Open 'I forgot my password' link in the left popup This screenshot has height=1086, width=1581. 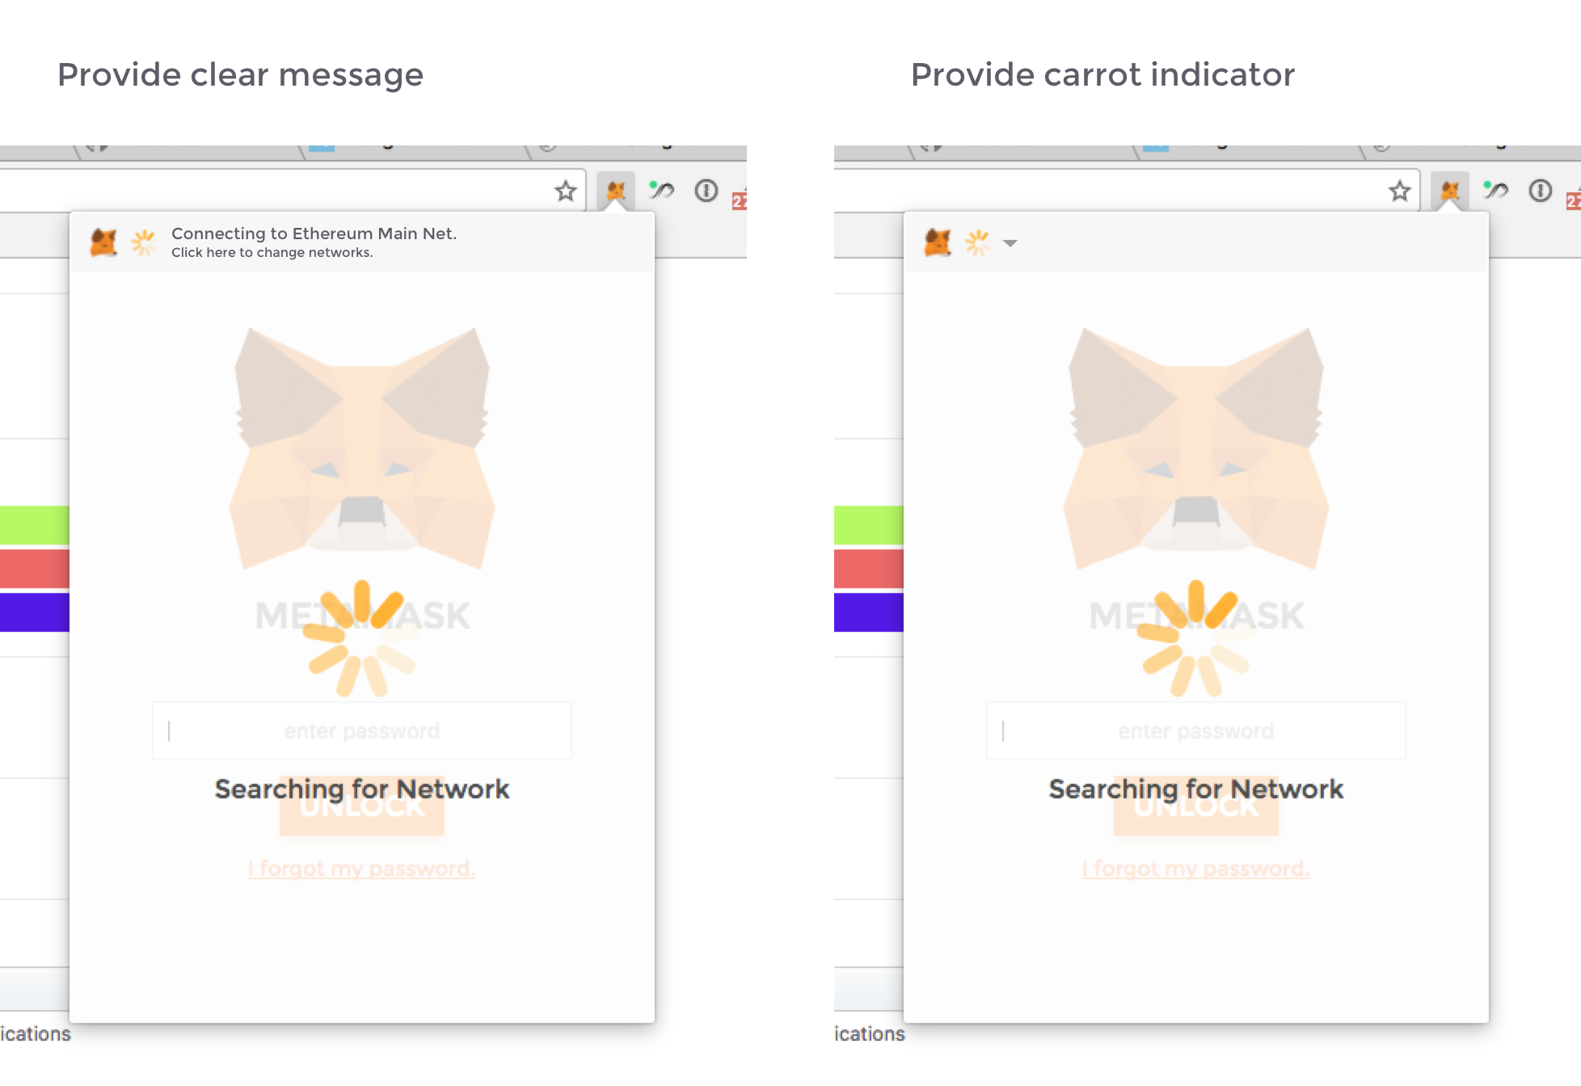coord(361,869)
